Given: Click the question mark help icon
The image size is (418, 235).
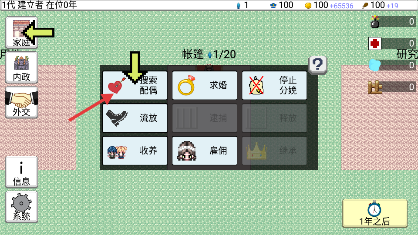Looking at the screenshot, I should tap(318, 65).
